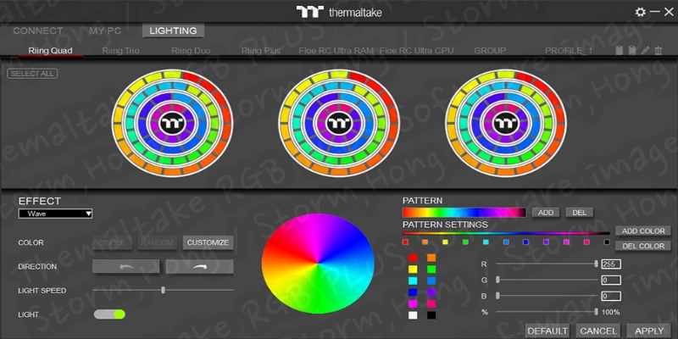The width and height of the screenshot is (678, 339).
Task: Pick a color from the color wheel
Action: (318, 264)
